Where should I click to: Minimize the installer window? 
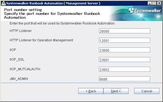[150, 3]
